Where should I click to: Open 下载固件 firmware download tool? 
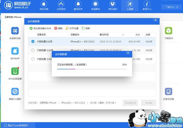tap(168, 33)
